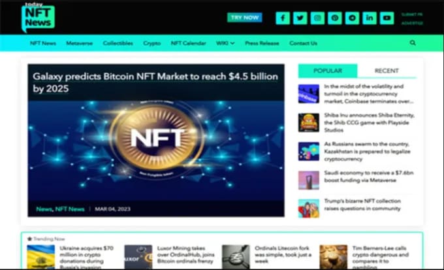The width and height of the screenshot is (444, 270).
Task: Switch to the RECENT tab
Action: click(x=387, y=71)
